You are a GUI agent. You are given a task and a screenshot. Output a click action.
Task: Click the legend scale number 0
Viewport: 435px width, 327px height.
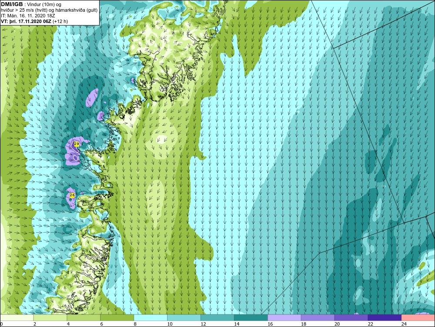(1, 324)
